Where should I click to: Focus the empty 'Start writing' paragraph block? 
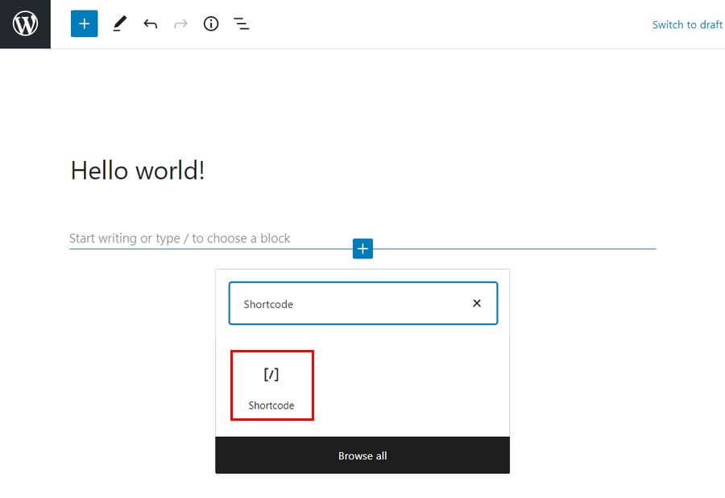(180, 238)
